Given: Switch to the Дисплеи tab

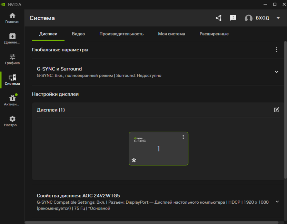Looking at the screenshot, I should pyautogui.click(x=48, y=34).
